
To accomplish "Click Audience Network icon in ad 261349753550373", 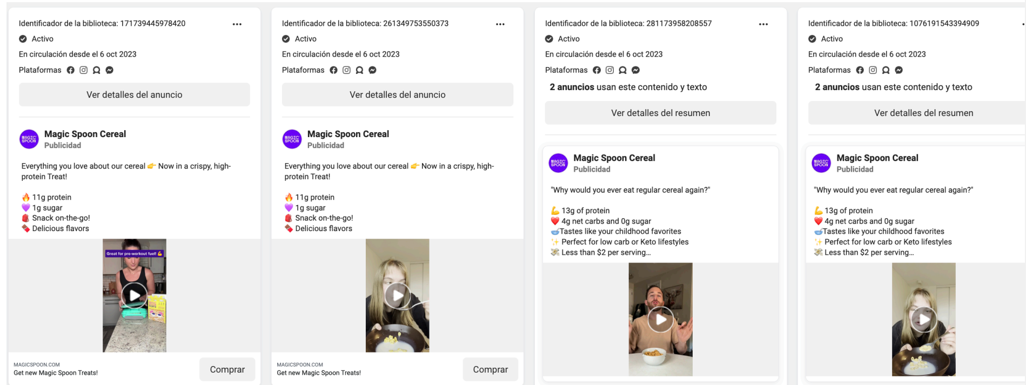I will tap(360, 70).
